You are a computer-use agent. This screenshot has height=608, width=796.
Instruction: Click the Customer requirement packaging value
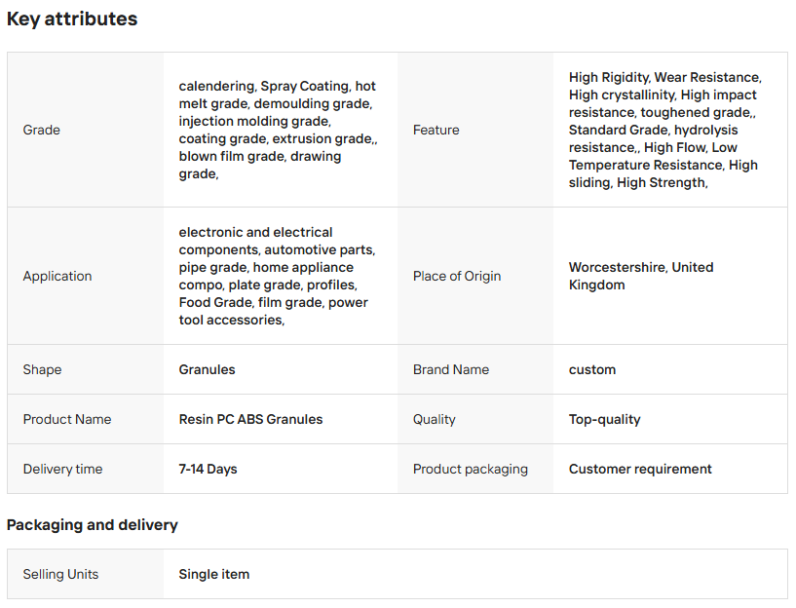[x=640, y=469]
